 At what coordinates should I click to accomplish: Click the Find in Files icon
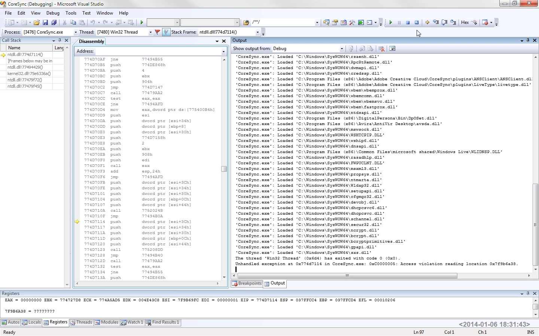pos(246,22)
